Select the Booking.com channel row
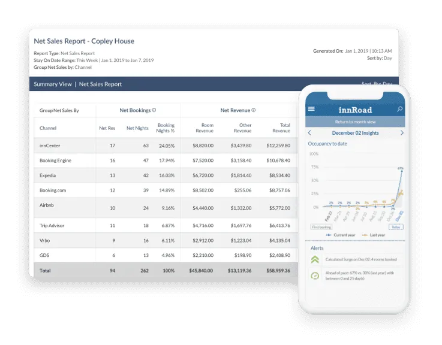 pos(166,190)
